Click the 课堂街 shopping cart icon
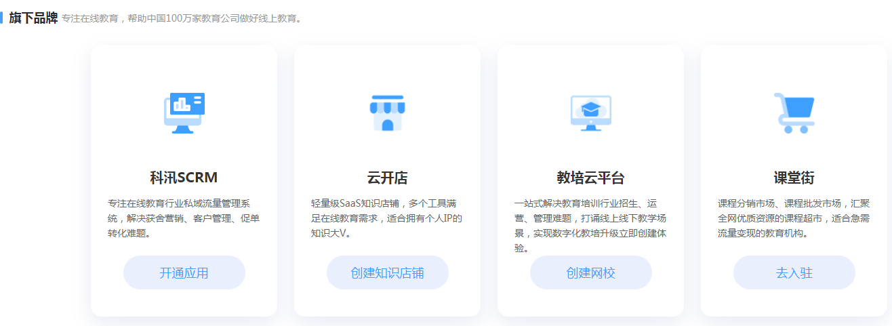 pyautogui.click(x=794, y=113)
